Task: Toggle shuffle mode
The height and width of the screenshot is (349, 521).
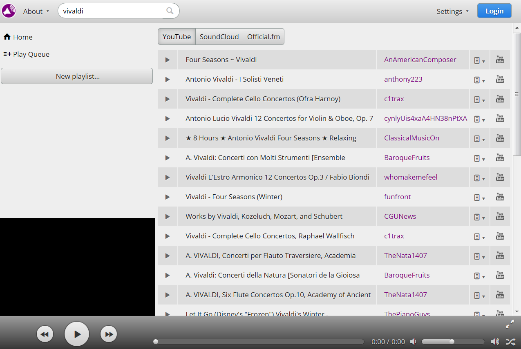Action: click(x=511, y=342)
